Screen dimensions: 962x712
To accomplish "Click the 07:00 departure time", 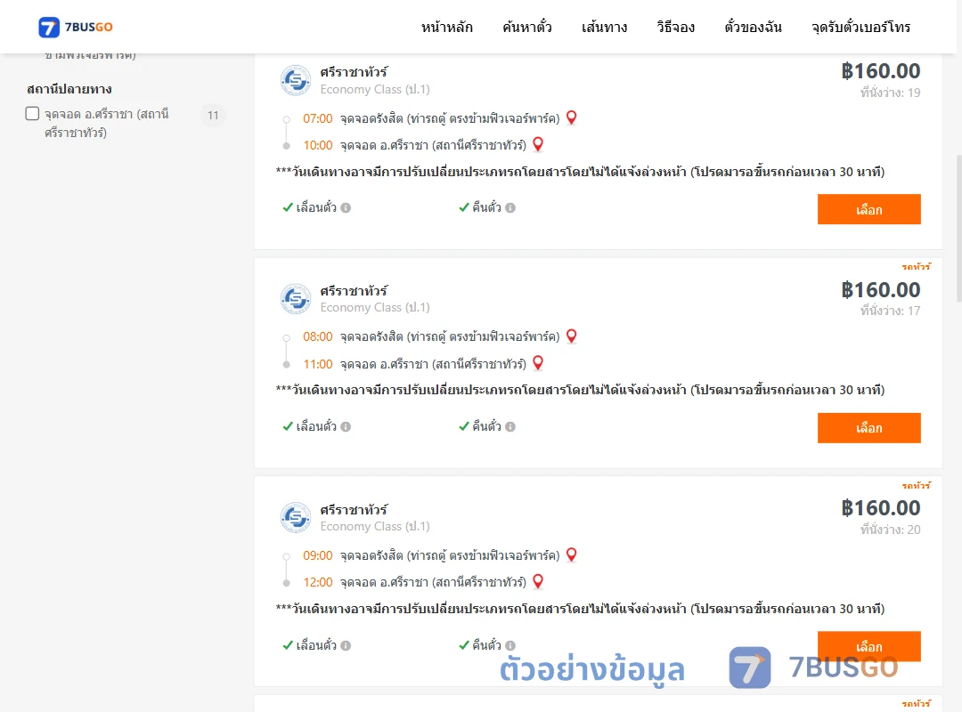I will [318, 118].
